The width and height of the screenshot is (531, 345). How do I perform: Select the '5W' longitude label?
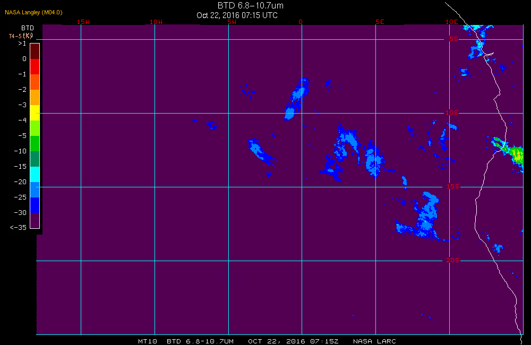pyautogui.click(x=232, y=22)
